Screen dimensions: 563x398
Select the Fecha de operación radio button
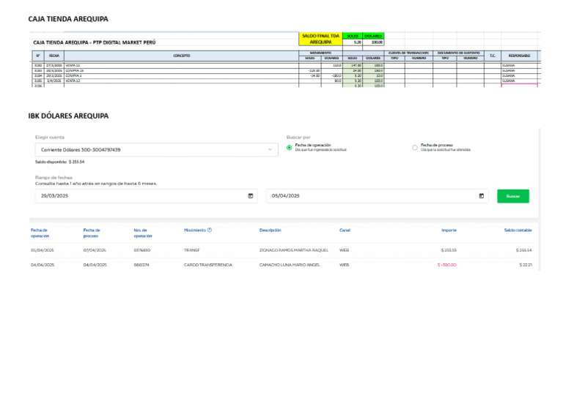(290, 147)
